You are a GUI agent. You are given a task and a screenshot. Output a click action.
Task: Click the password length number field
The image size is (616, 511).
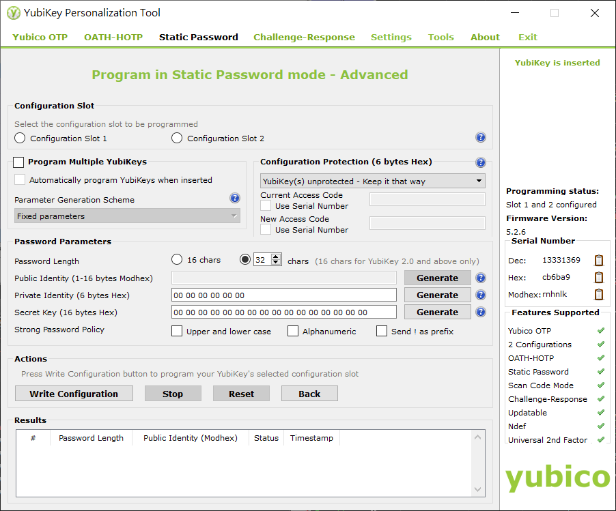pyautogui.click(x=262, y=259)
